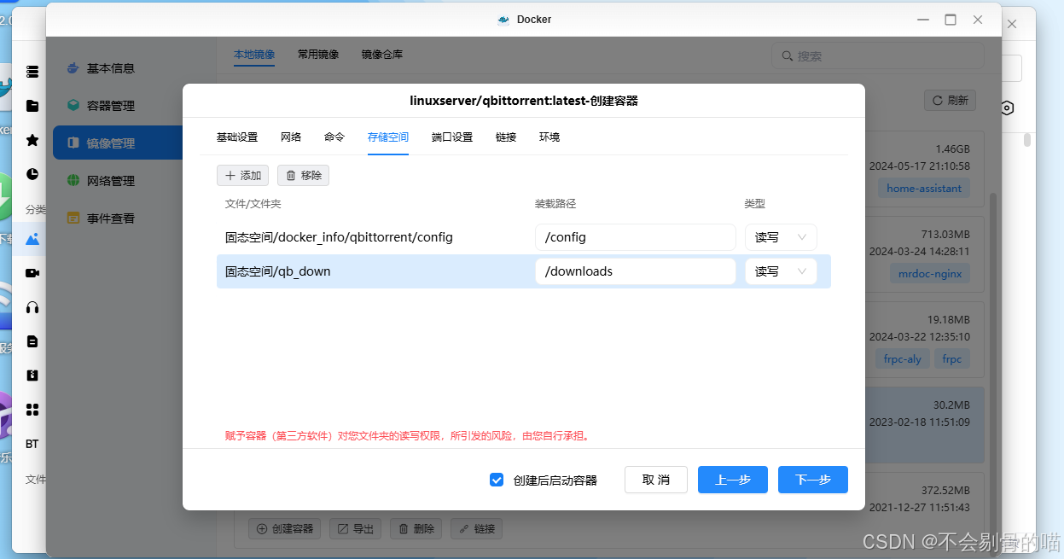
Task: Click 刷新 to refresh the image list
Action: pyautogui.click(x=950, y=100)
